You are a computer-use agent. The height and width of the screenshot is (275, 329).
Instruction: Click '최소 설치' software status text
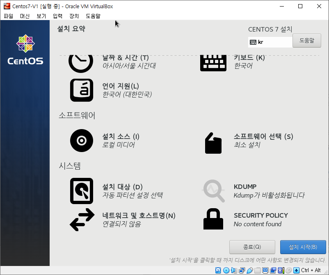click(x=247, y=145)
